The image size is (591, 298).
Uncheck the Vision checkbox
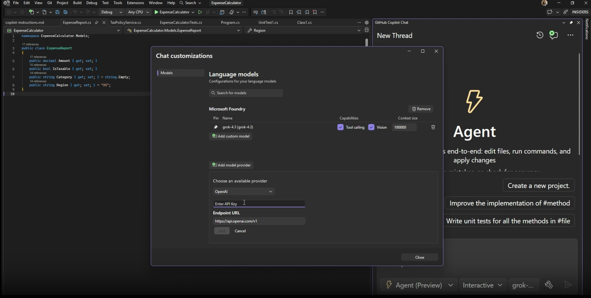[x=371, y=127]
